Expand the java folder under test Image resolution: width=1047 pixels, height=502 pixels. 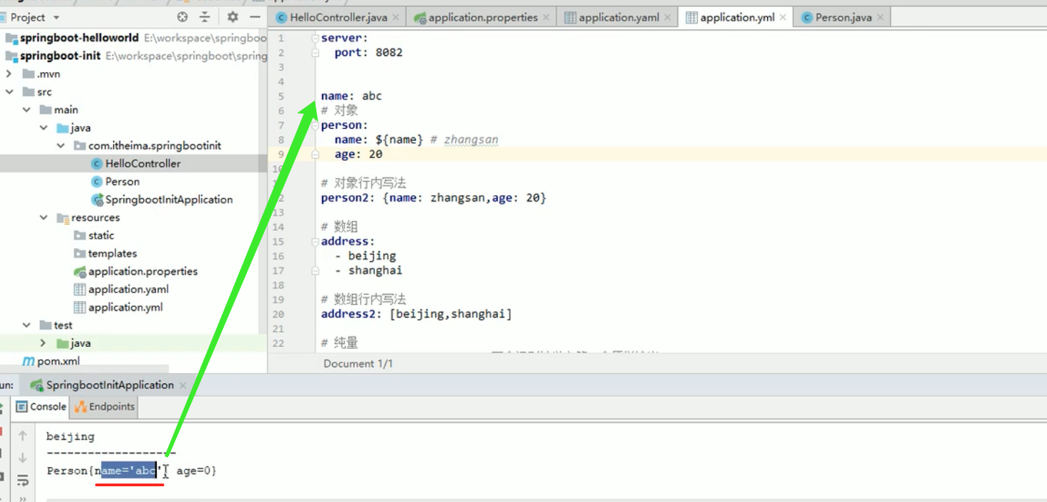tap(44, 343)
